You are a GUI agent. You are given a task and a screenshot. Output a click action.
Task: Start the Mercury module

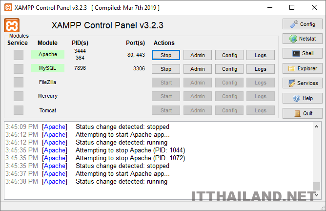[166, 96]
